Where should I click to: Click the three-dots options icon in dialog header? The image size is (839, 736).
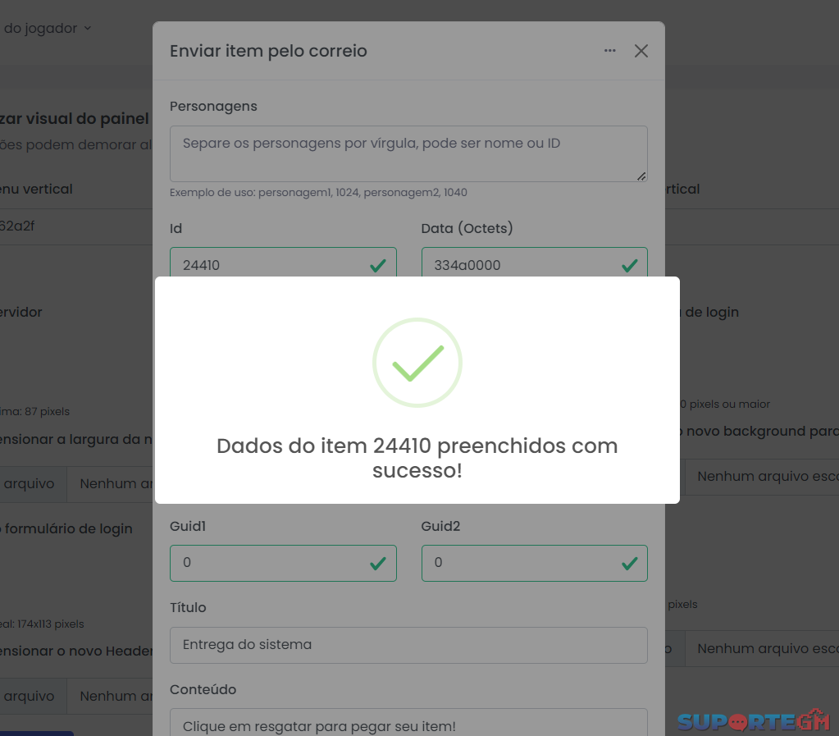(610, 51)
